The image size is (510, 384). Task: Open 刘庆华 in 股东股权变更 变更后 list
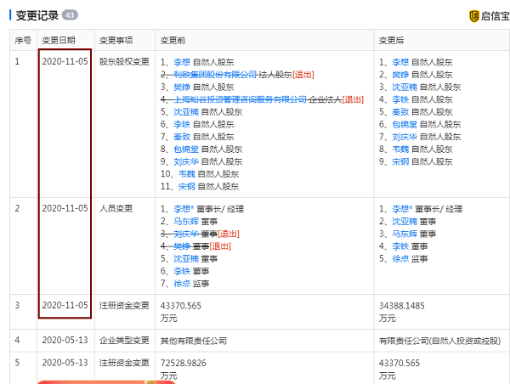click(405, 137)
